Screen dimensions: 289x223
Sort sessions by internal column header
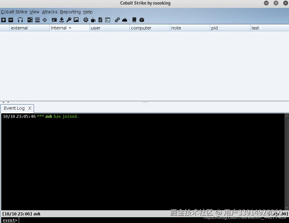point(69,28)
